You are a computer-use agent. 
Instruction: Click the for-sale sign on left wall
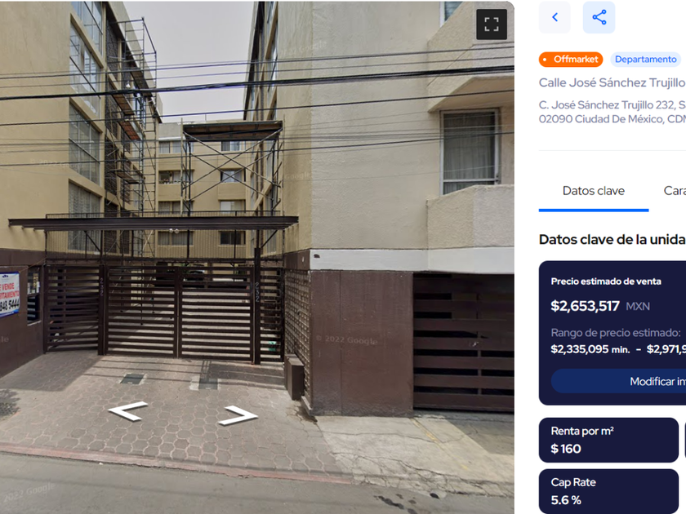[x=9, y=295]
